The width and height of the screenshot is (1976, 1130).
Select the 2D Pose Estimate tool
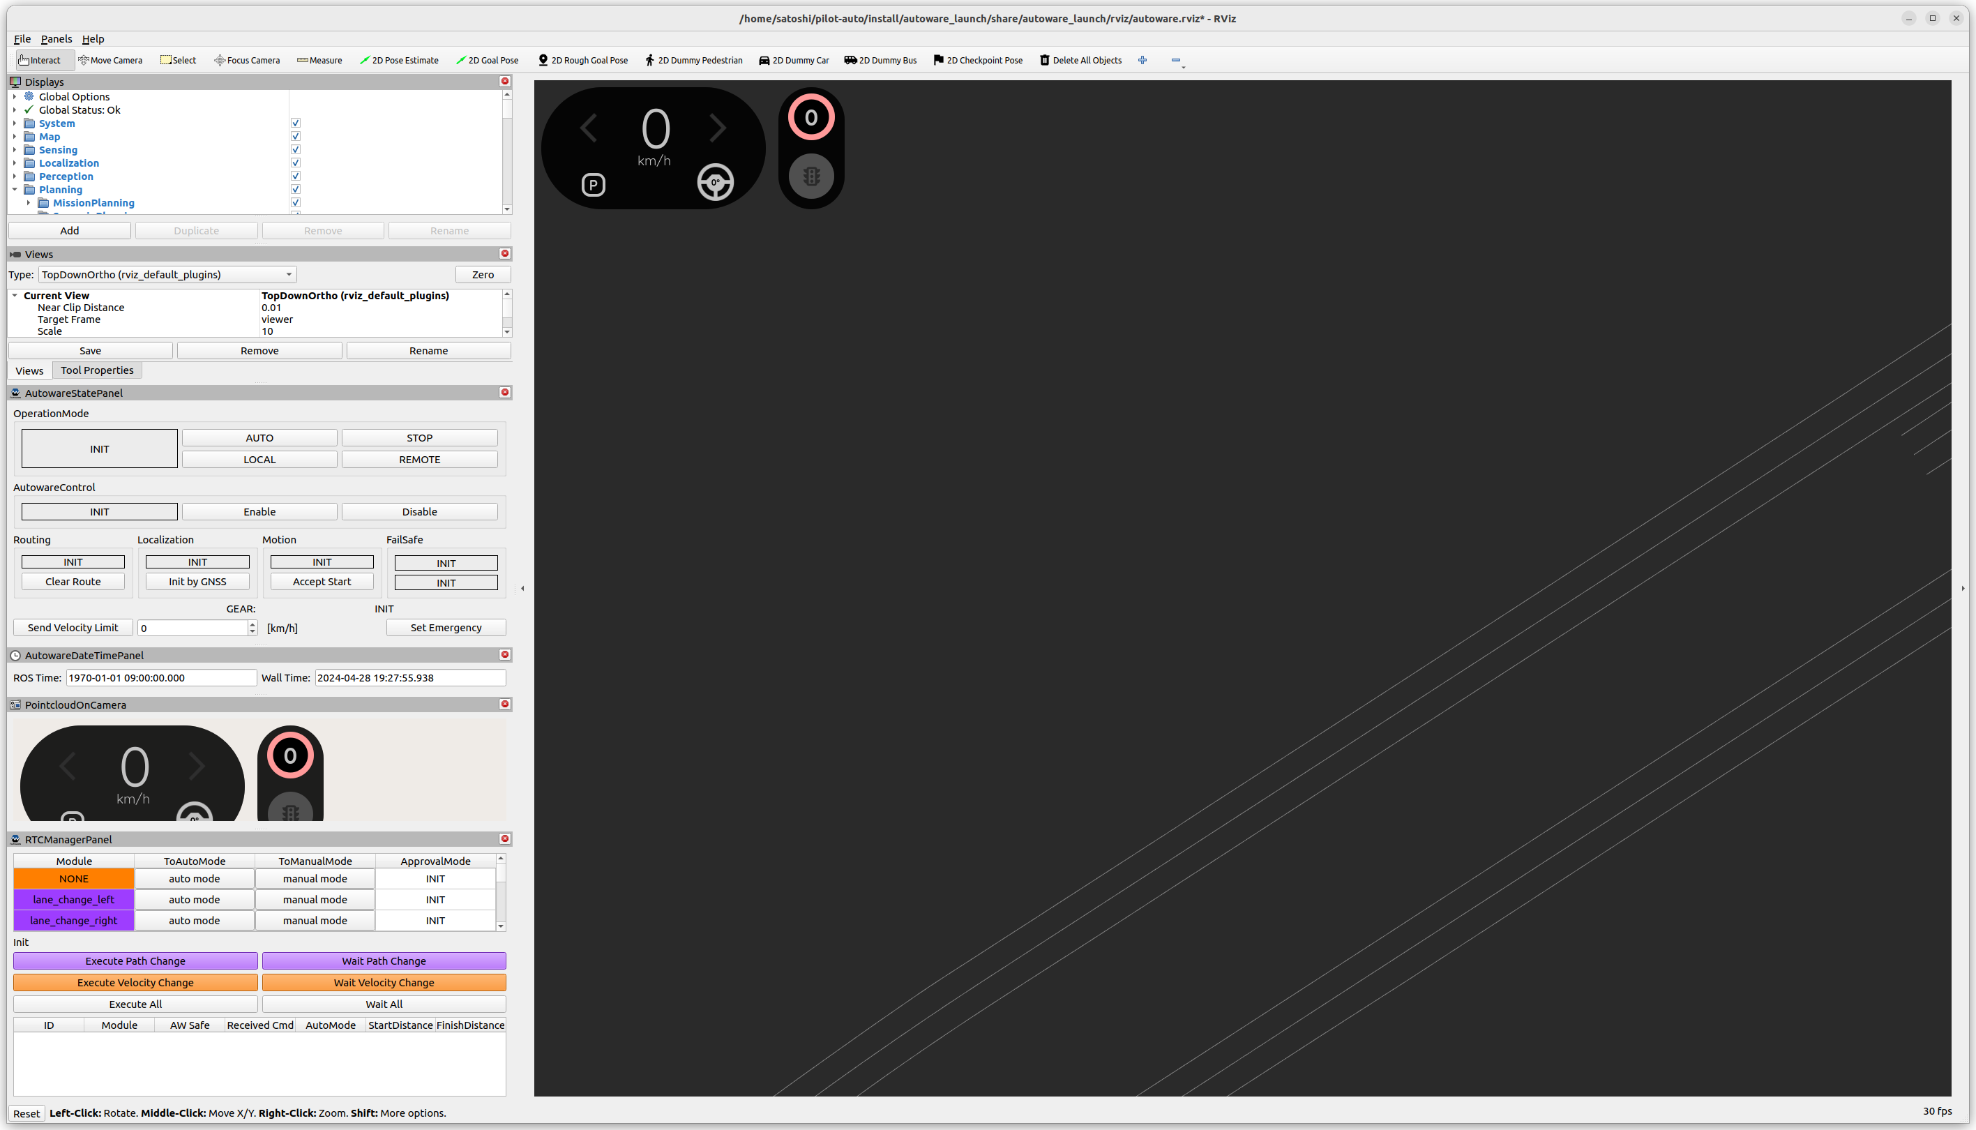[x=399, y=60]
